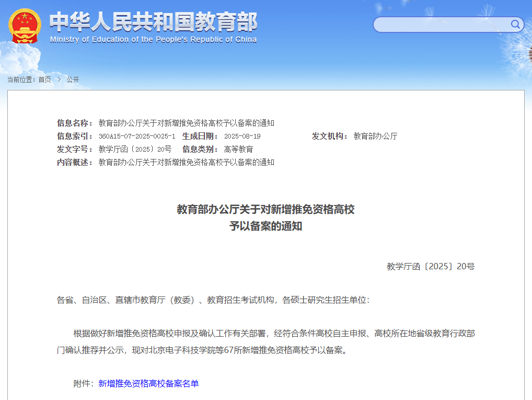Click the 内容概述 label

click(x=75, y=162)
